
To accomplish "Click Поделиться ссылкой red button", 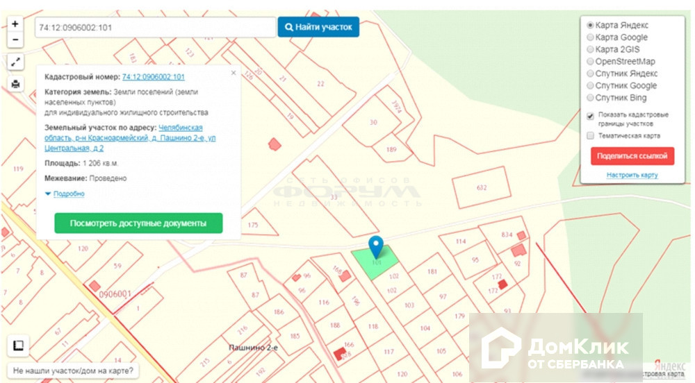I will tap(632, 156).
